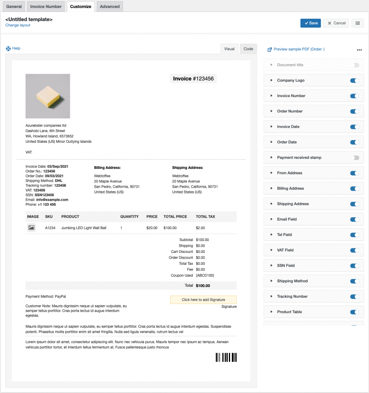Expand the Invoice Date section arrow

(x=271, y=127)
